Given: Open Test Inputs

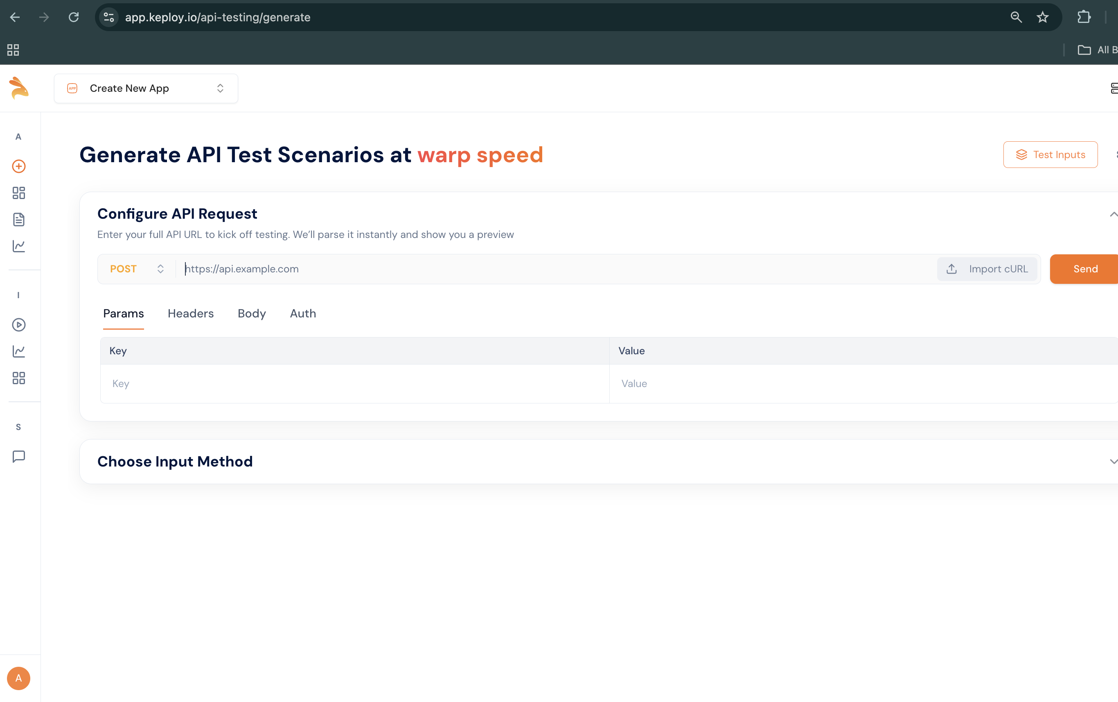Looking at the screenshot, I should (x=1050, y=154).
